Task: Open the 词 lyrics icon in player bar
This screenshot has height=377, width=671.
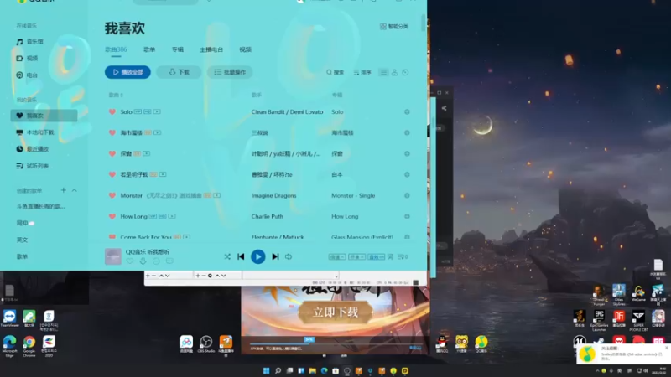Action: [390, 257]
